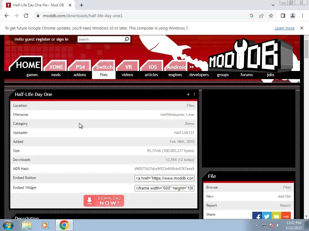Open the jobs menu item

point(271,75)
